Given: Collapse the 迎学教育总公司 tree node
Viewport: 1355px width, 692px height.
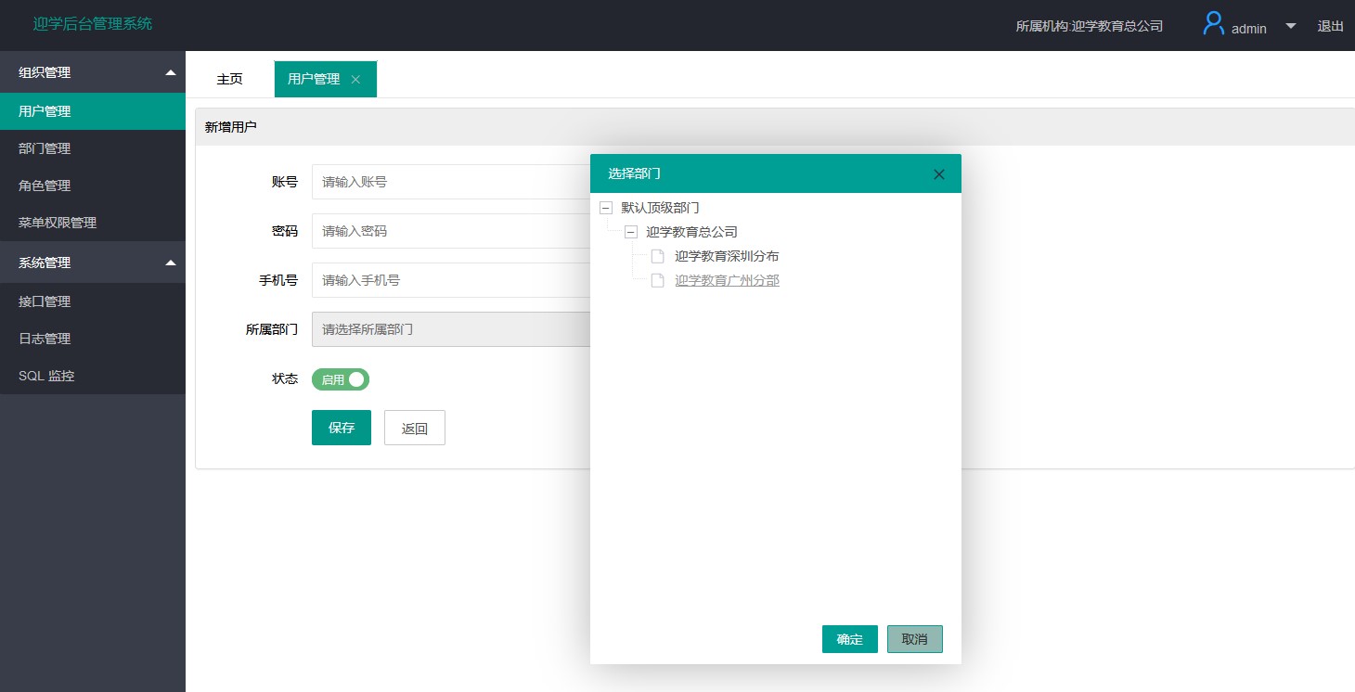Looking at the screenshot, I should pyautogui.click(x=631, y=232).
